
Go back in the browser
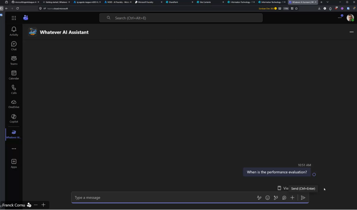(x=6, y=8)
